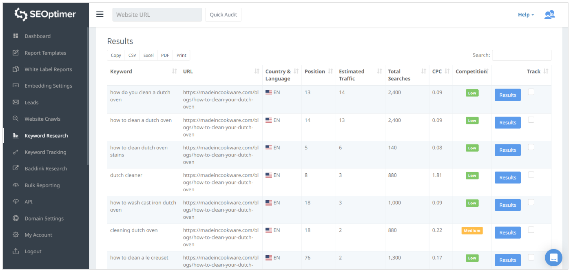The width and height of the screenshot is (571, 272).
Task: Enable tracking for how do you clean a dutch oven
Action: [531, 92]
